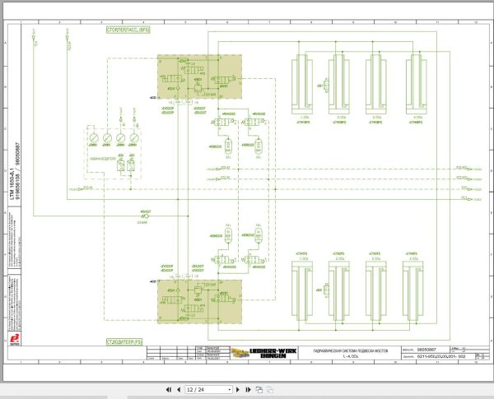Click the '12 / 24' page number field

[x=207, y=390]
